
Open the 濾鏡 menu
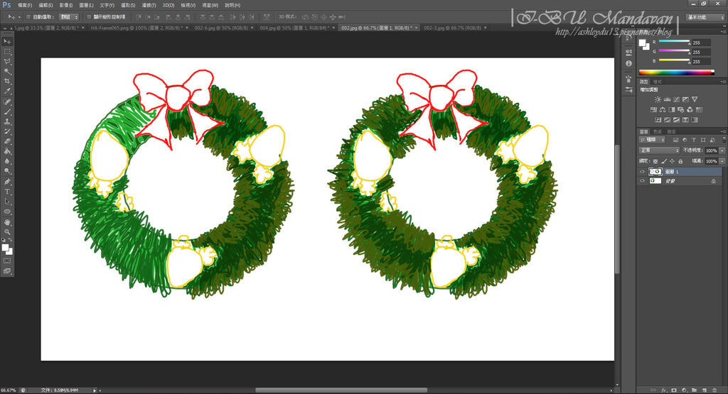tap(149, 5)
